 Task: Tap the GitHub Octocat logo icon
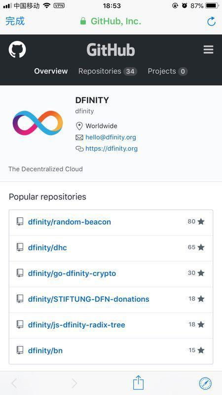pos(17,49)
